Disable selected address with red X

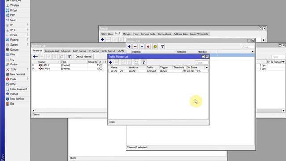click(148, 47)
